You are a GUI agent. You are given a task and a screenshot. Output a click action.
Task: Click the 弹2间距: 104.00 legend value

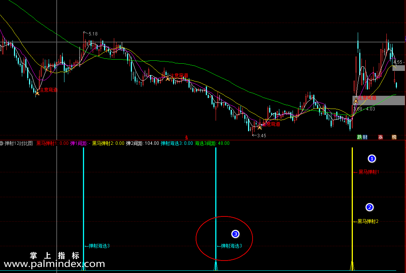(142, 143)
